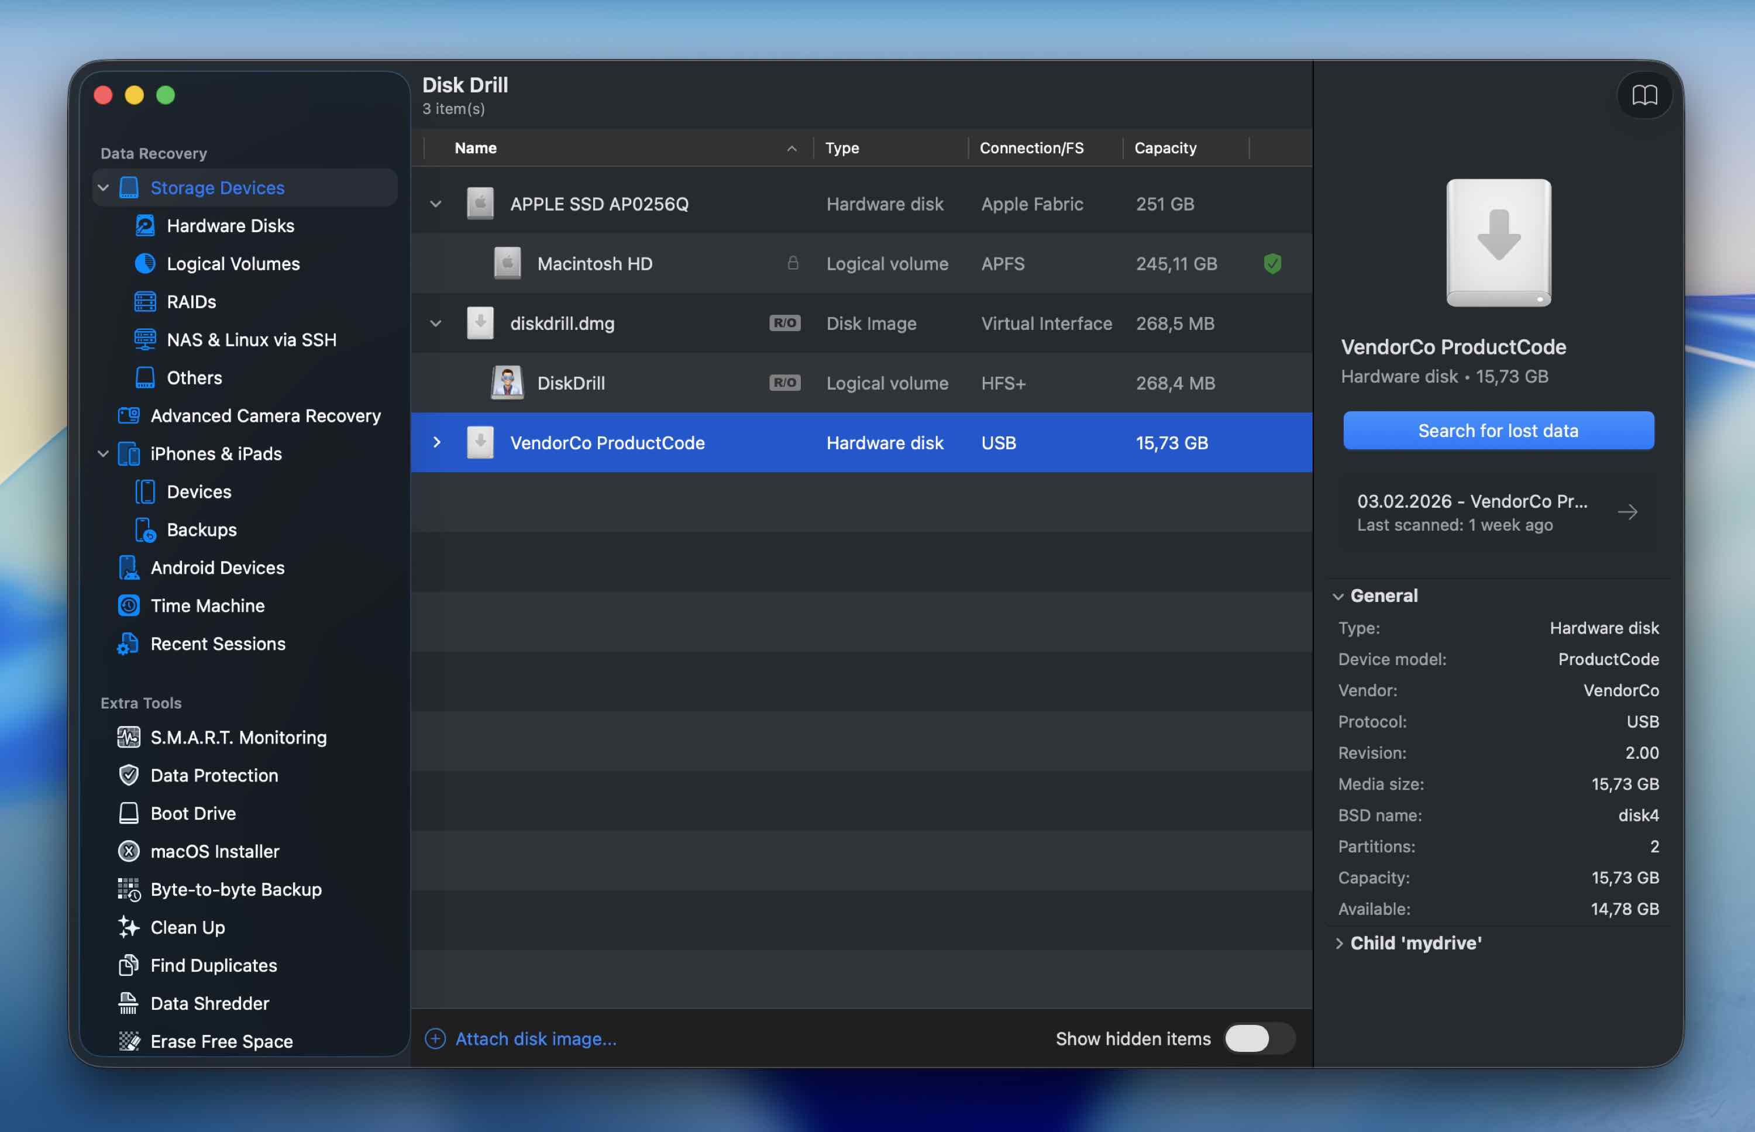Click the Clean Up sparkle icon
Screen dimensions: 1755x1132
[129, 927]
